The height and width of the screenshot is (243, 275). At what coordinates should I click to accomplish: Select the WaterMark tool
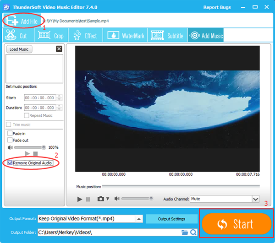pyautogui.click(x=126, y=36)
